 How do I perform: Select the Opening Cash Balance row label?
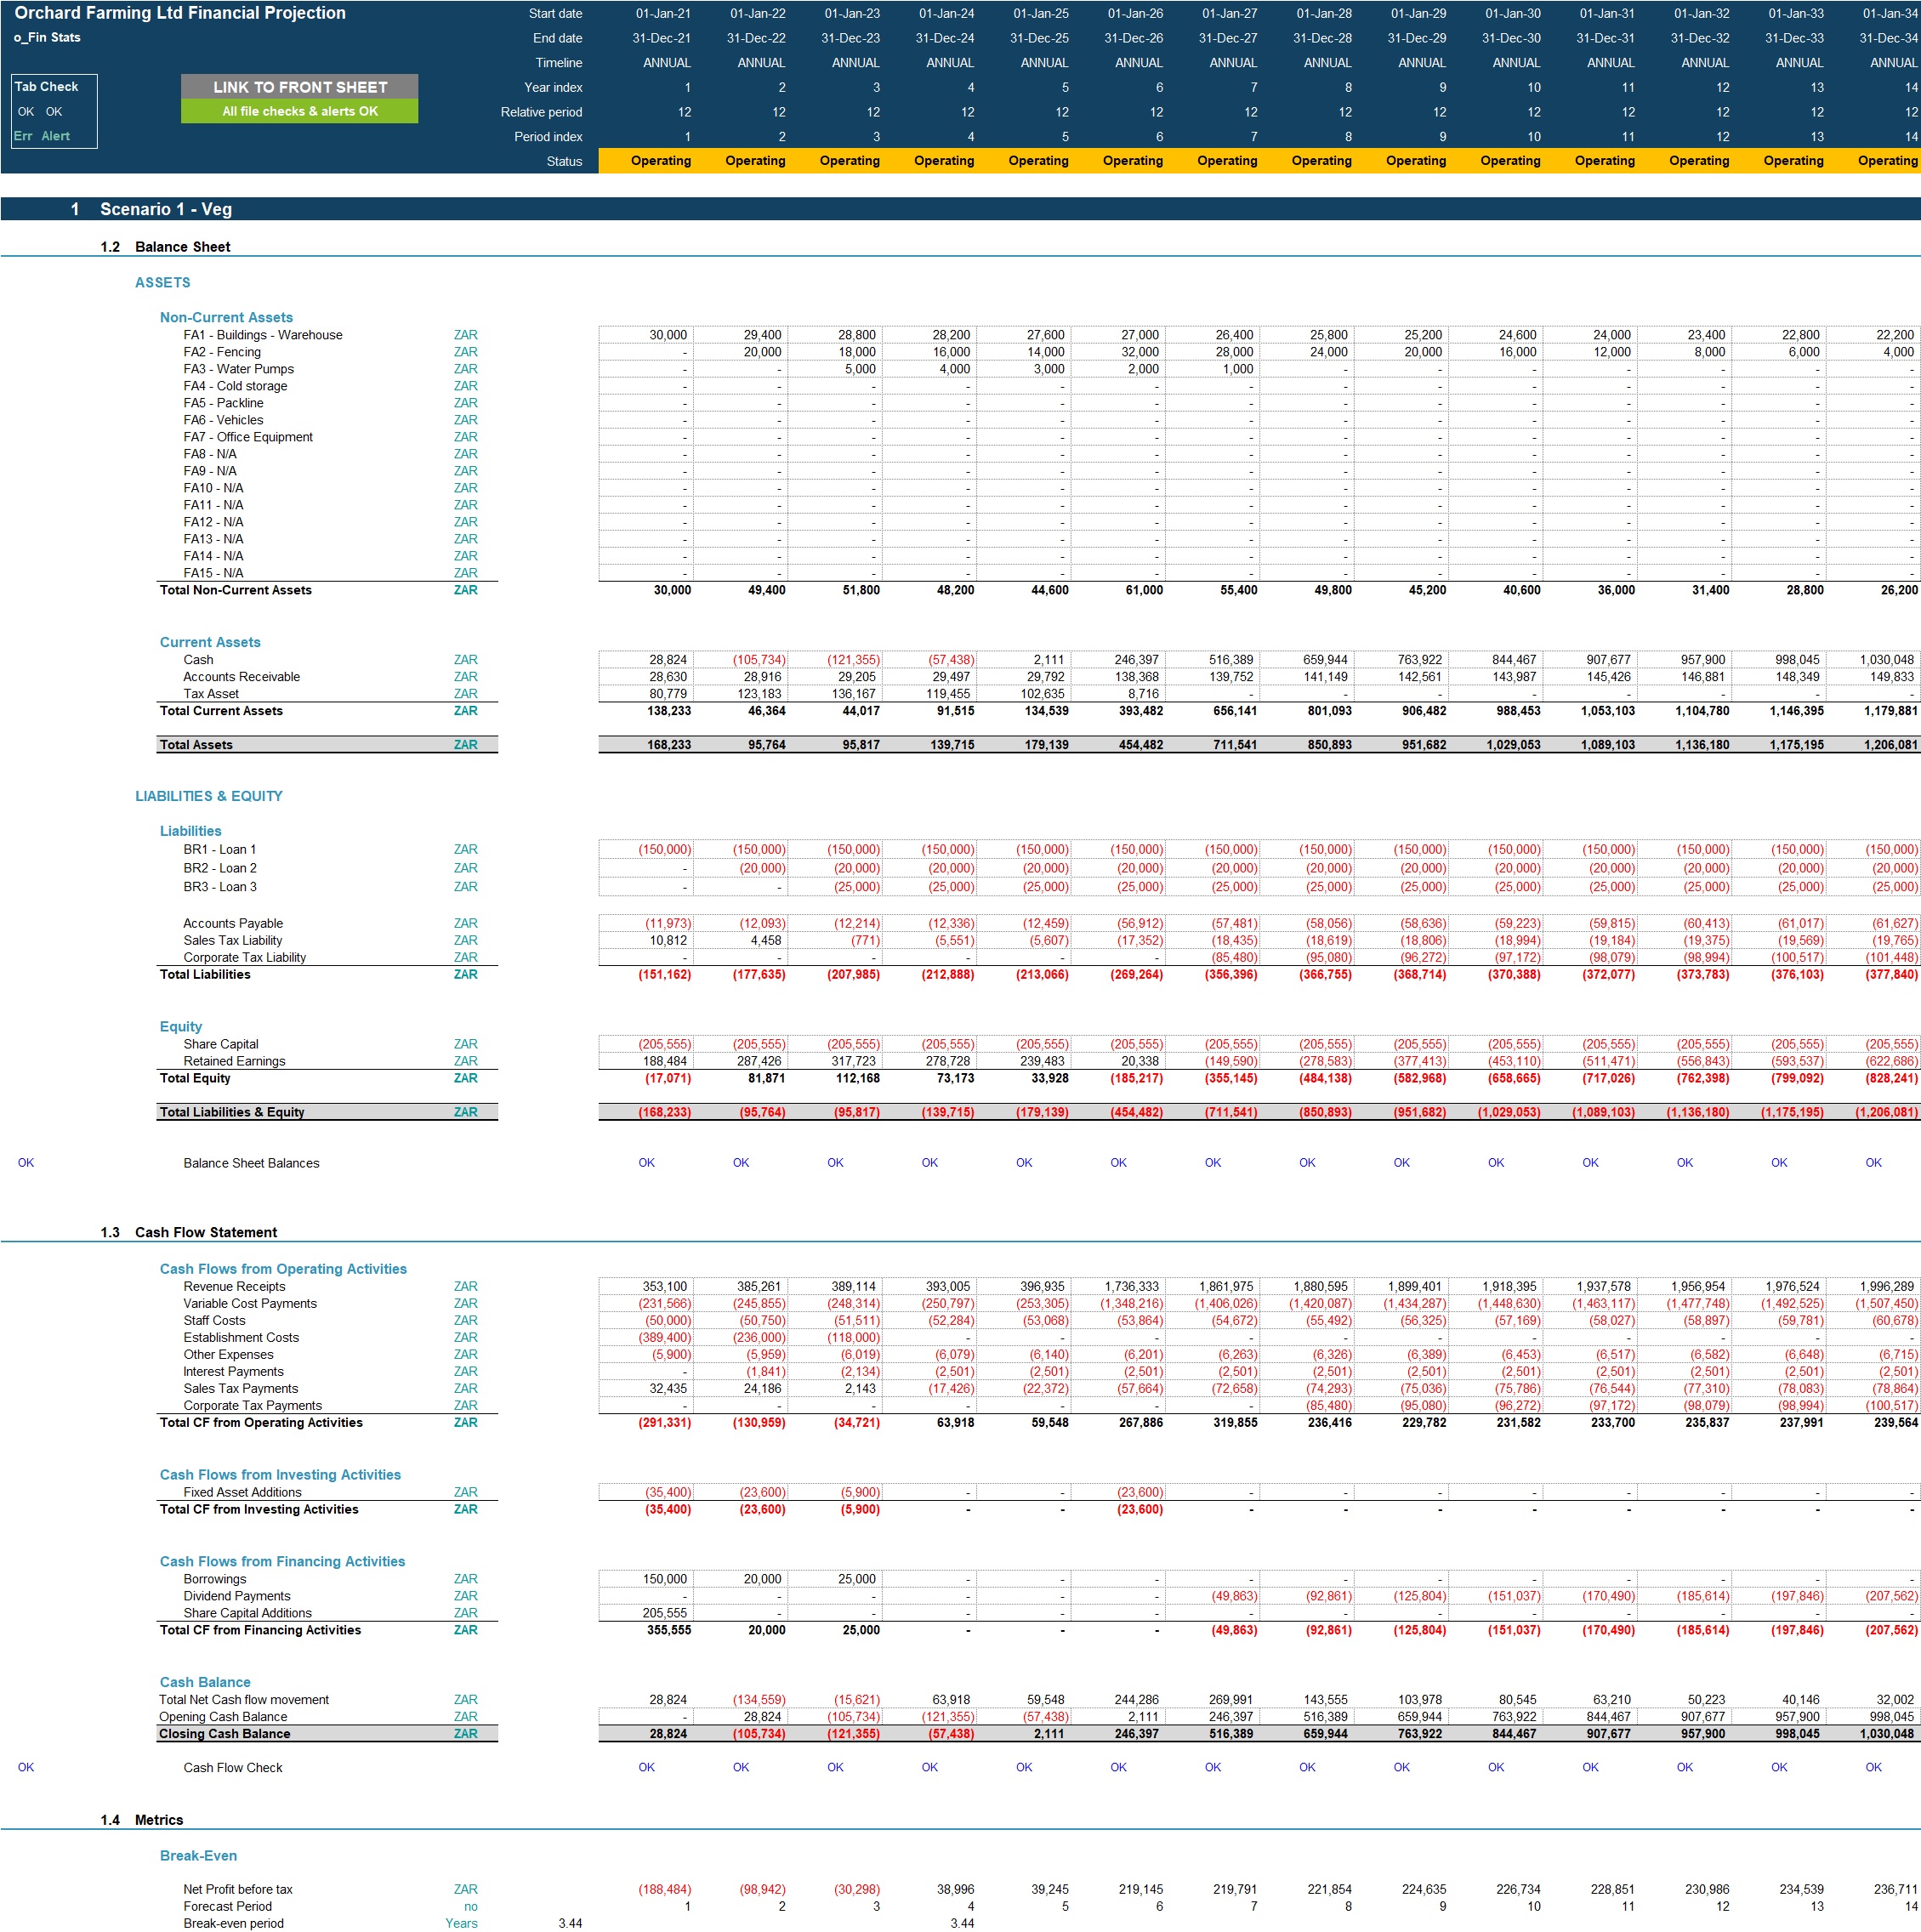223,1717
